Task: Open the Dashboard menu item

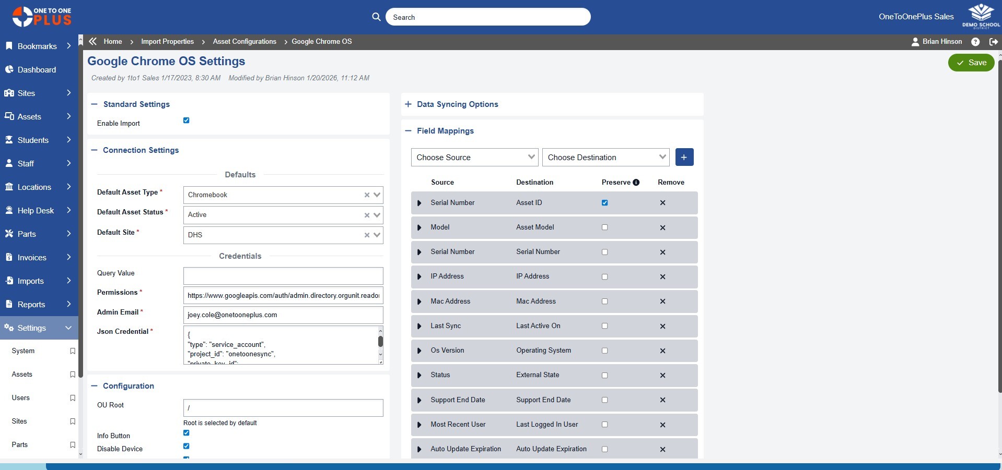Action: point(37,70)
